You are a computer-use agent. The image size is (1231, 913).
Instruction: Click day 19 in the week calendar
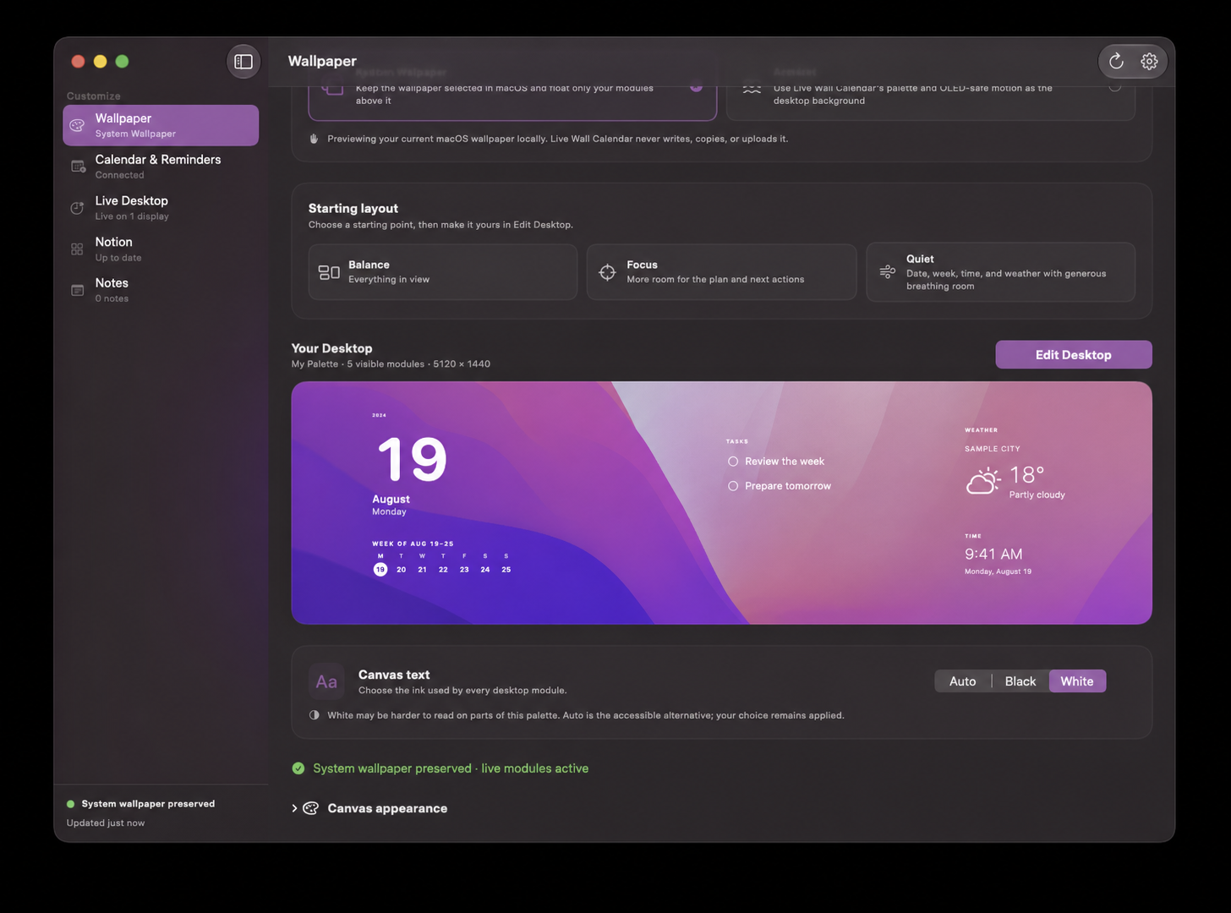(x=380, y=570)
